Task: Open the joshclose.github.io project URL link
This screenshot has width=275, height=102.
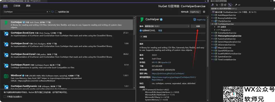Action: 168,73
